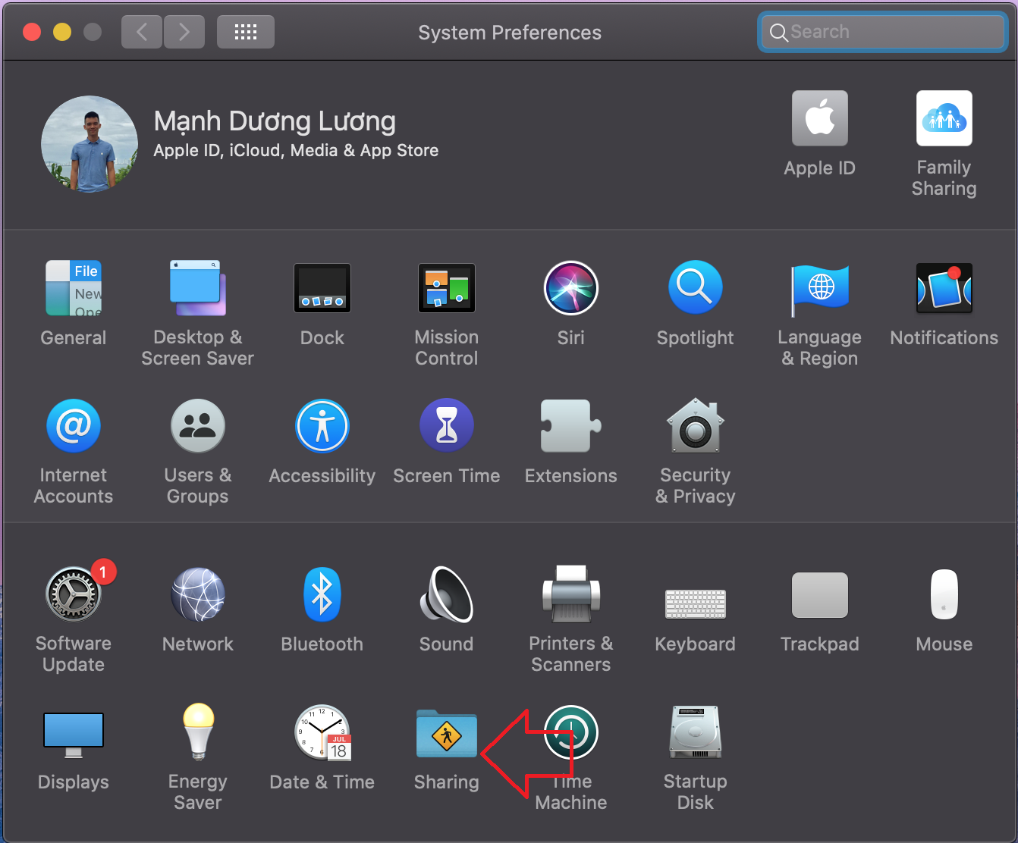This screenshot has height=843, width=1018.
Task: Open Accessibility preferences
Action: tap(322, 426)
